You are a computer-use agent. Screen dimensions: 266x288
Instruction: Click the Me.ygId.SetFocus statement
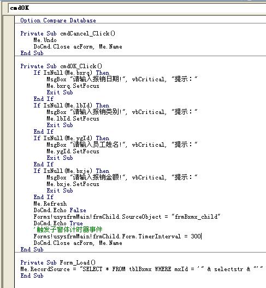(73, 151)
